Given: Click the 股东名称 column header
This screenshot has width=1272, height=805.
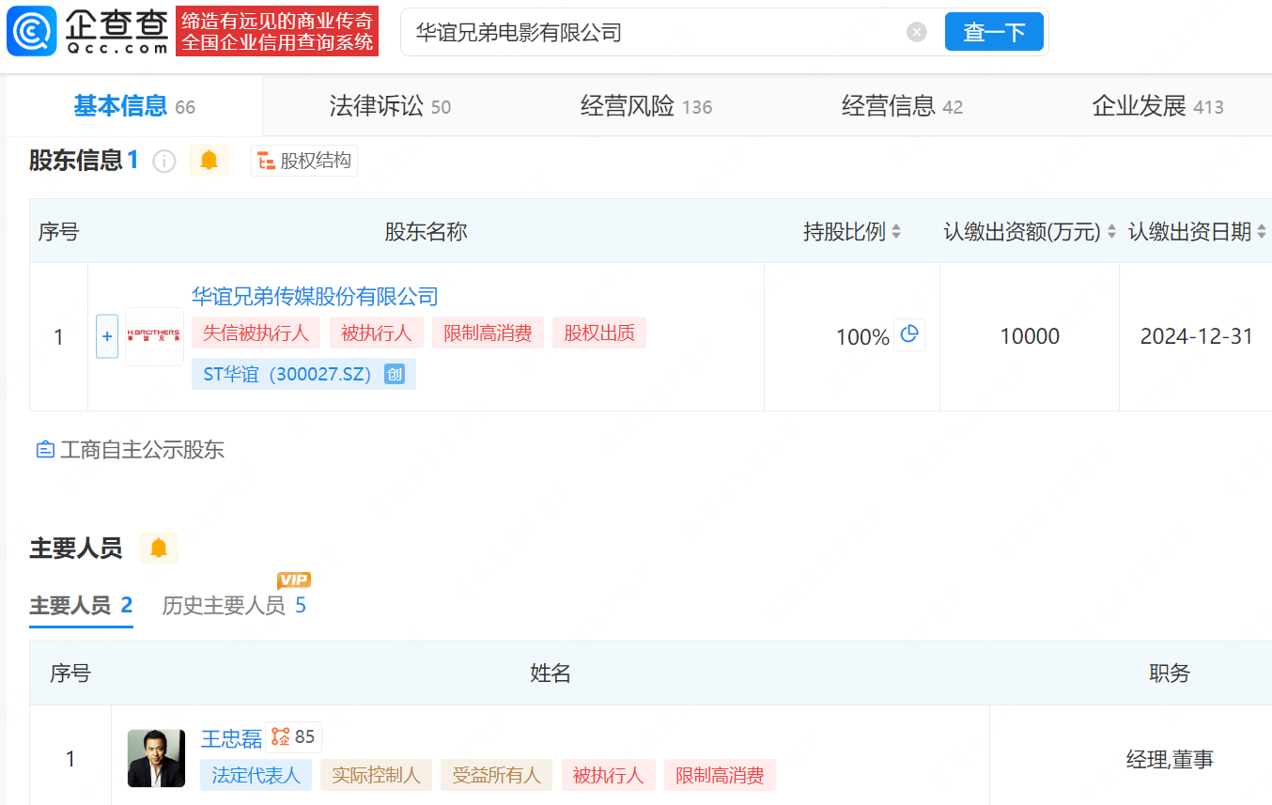Looking at the screenshot, I should pyautogui.click(x=426, y=231).
